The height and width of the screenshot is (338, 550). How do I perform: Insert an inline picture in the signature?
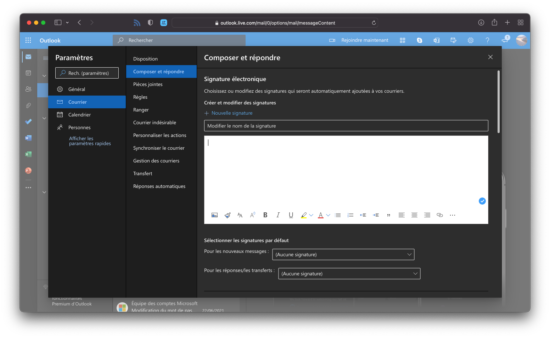pyautogui.click(x=214, y=215)
